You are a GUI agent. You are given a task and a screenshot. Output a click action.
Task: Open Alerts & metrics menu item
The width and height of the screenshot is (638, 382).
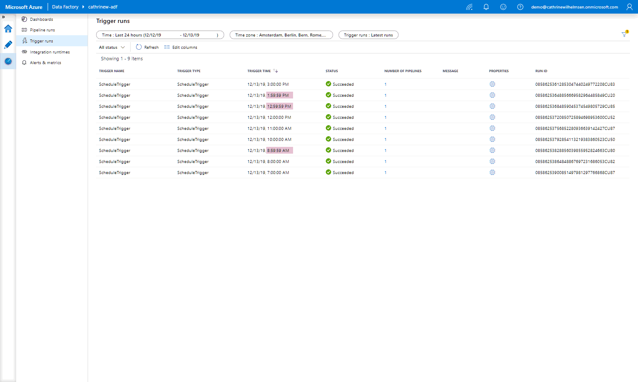(x=45, y=63)
